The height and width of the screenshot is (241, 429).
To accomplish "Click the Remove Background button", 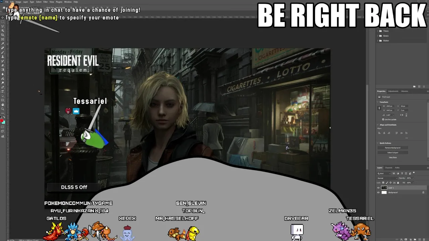I will [x=393, y=148].
